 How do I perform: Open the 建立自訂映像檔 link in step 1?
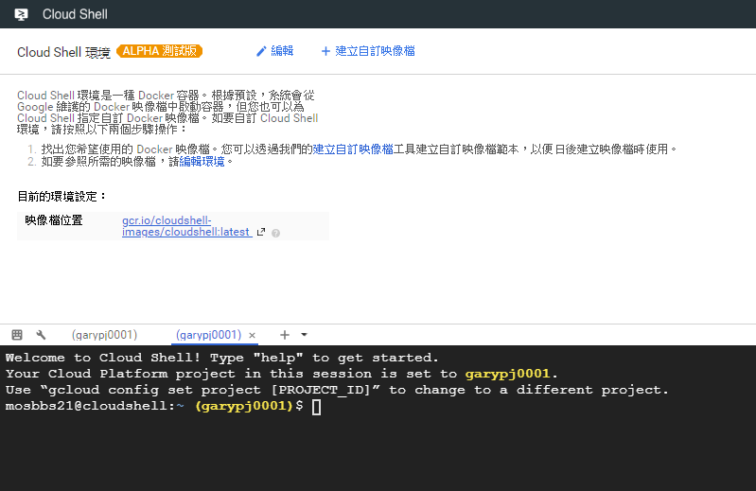click(353, 149)
